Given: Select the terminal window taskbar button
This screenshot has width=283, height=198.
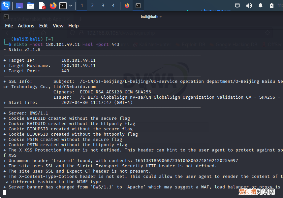Looking at the screenshot, I should click(x=138, y=6).
